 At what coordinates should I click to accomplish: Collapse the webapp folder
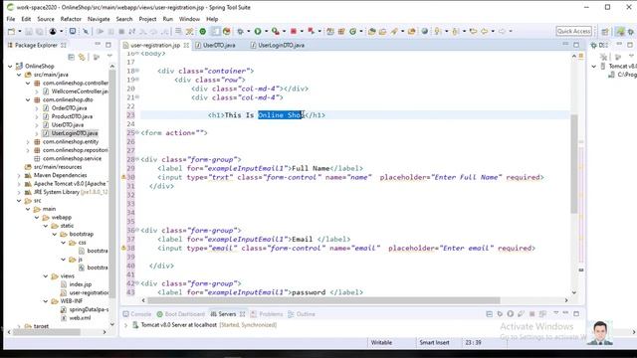coord(37,217)
